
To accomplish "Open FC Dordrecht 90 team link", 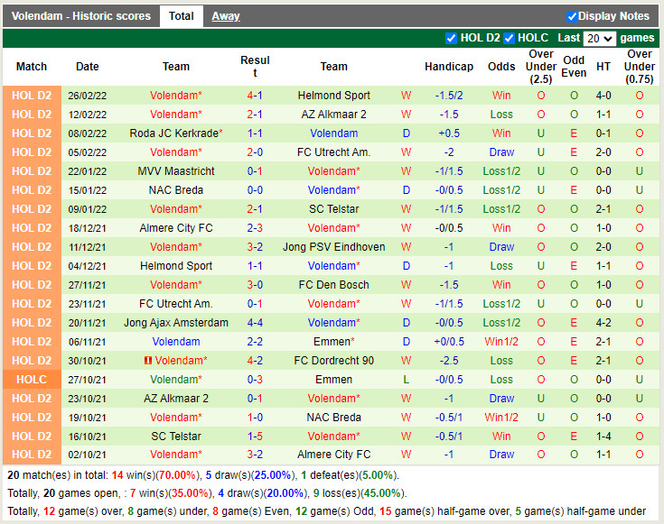I will [x=333, y=361].
